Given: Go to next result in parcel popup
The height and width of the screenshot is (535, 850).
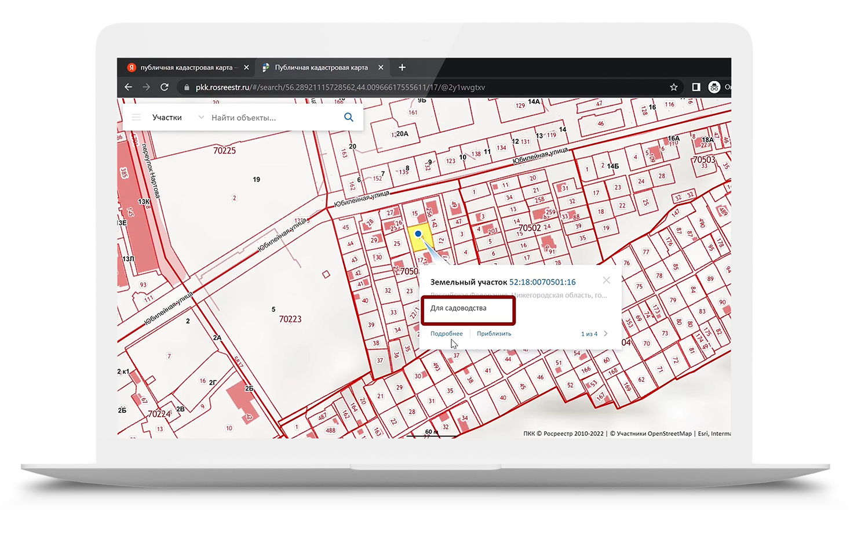Looking at the screenshot, I should click(x=605, y=334).
